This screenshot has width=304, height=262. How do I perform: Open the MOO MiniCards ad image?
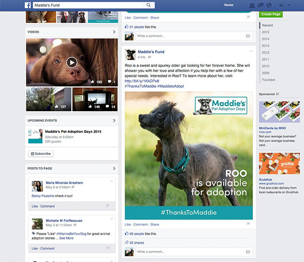tap(279, 112)
